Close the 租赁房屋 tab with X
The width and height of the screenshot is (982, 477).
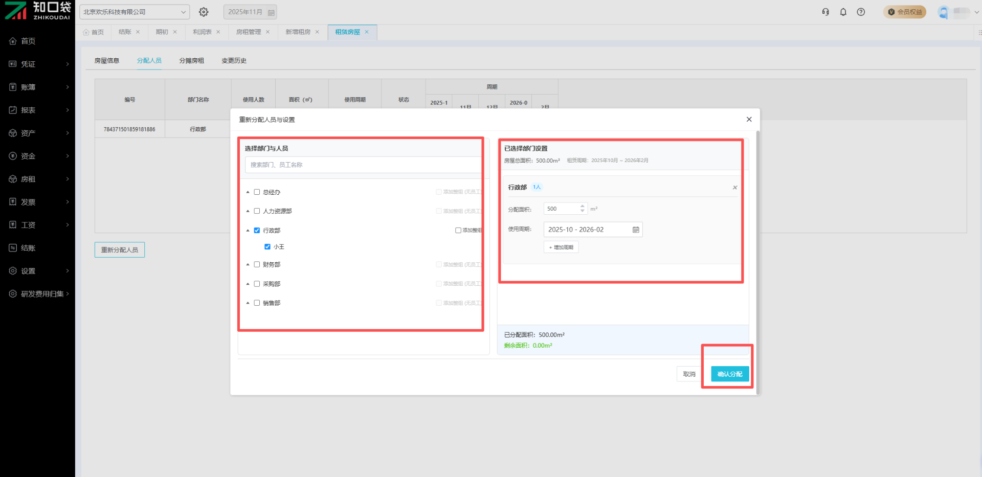pos(367,32)
